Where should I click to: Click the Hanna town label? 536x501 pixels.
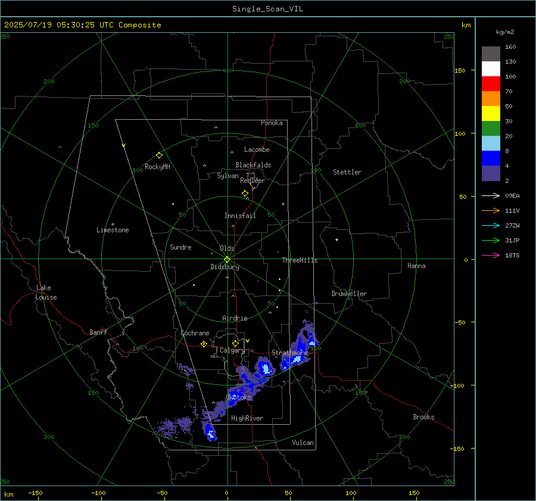pyautogui.click(x=416, y=266)
